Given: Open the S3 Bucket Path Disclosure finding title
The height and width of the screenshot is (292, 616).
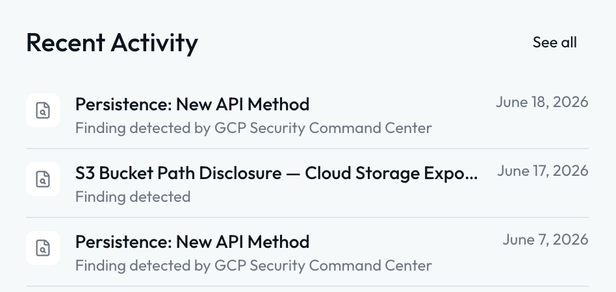Looking at the screenshot, I should [277, 173].
